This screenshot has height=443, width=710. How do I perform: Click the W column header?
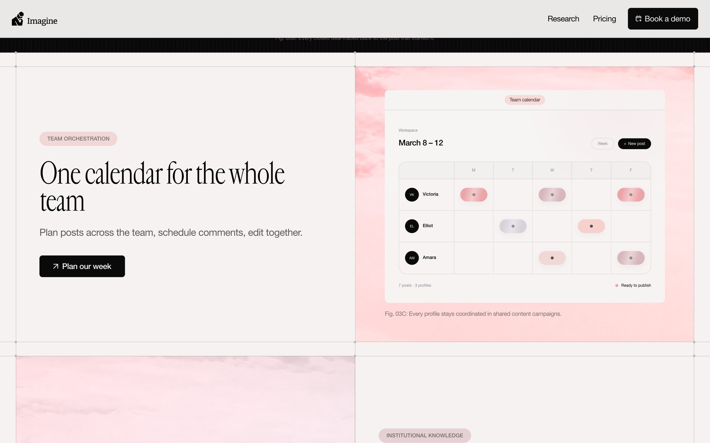click(552, 170)
